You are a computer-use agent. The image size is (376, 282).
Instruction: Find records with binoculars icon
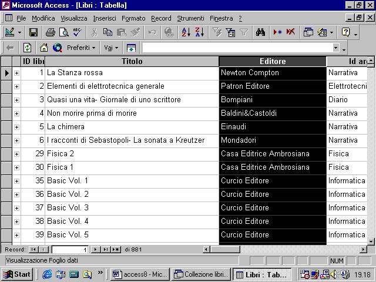[260, 32]
